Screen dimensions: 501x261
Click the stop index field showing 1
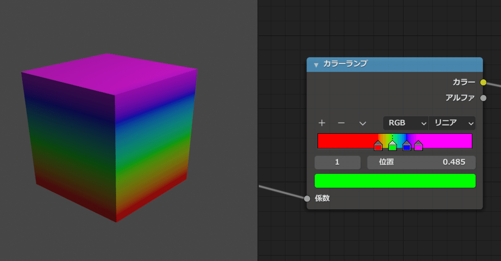[x=337, y=162]
